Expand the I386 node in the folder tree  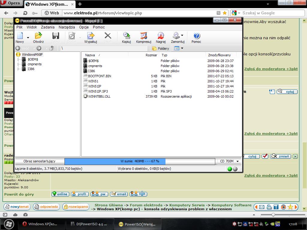pos(18,69)
